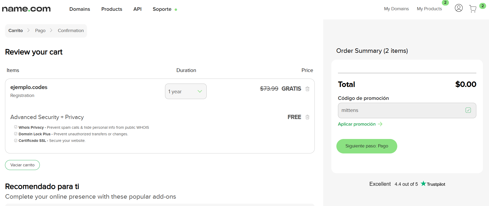Viewport: 489px width, 206px height.
Task: Open the shopping cart icon
Action: point(473,9)
